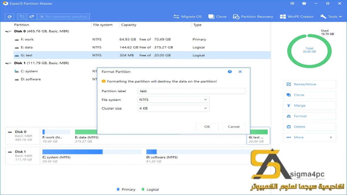The width and height of the screenshot is (347, 195).
Task: Click G: test block in disk map
Action: tap(258, 135)
